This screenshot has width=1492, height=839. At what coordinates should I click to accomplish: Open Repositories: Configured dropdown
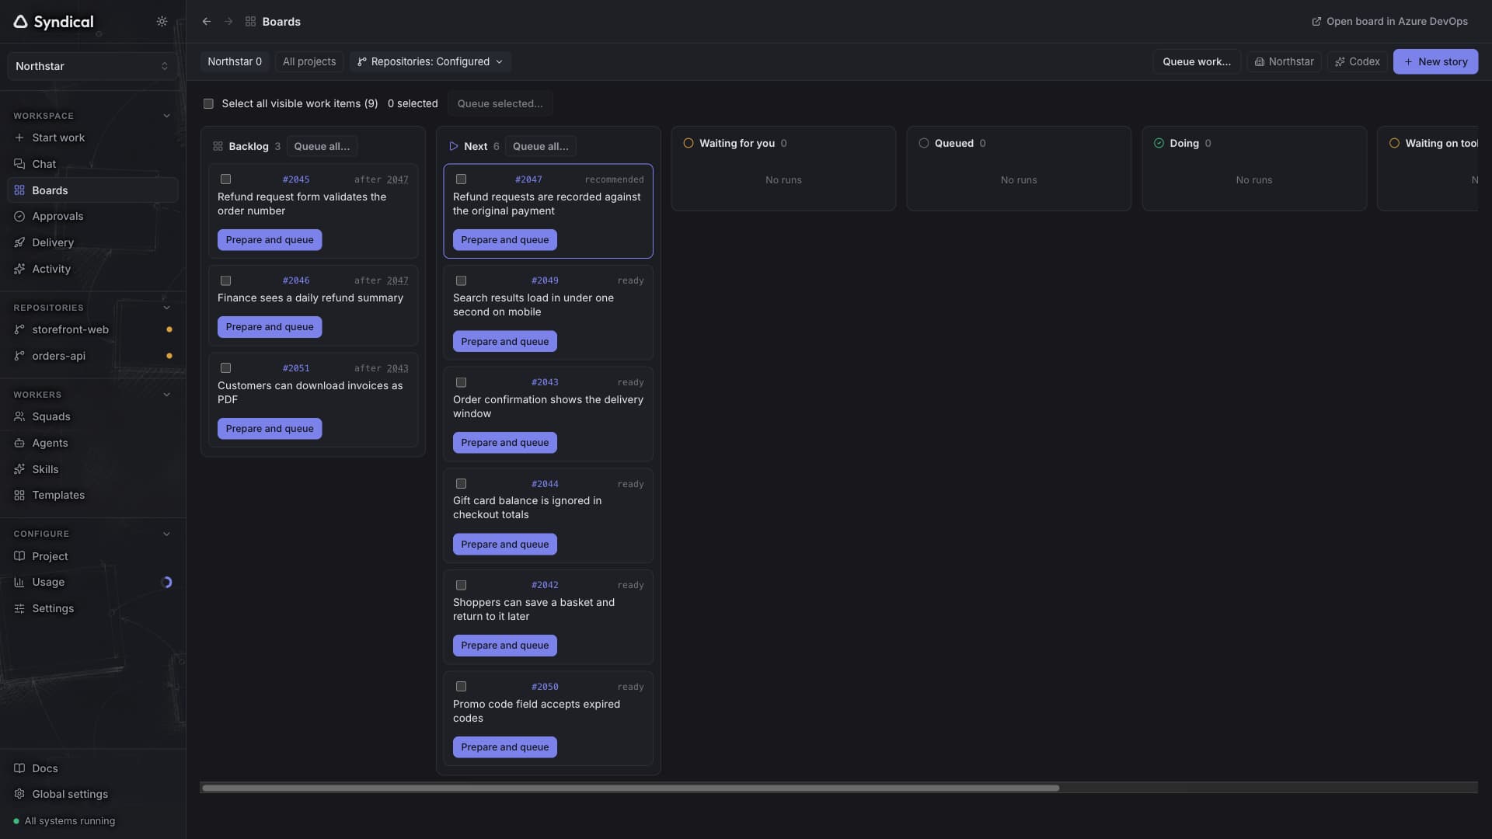[430, 61]
